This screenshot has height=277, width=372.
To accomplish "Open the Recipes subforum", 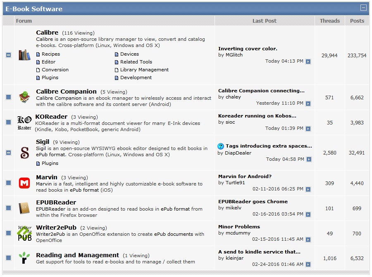I will click(x=51, y=54).
